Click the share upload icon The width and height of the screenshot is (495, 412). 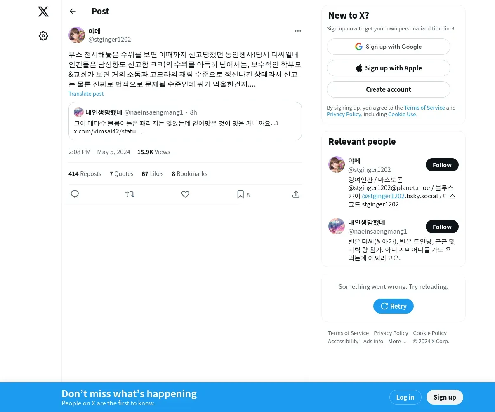(x=296, y=194)
